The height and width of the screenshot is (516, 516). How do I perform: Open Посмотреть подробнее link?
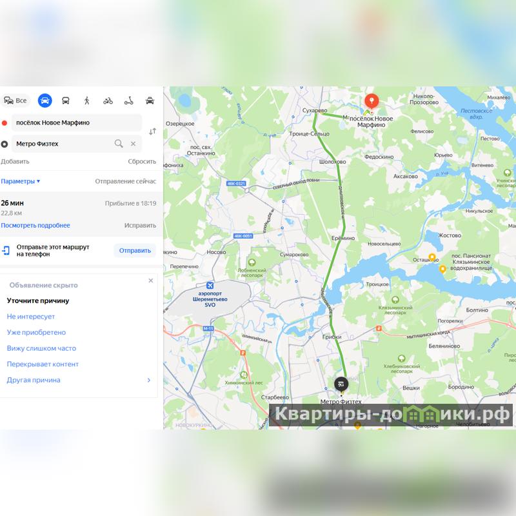tap(35, 225)
